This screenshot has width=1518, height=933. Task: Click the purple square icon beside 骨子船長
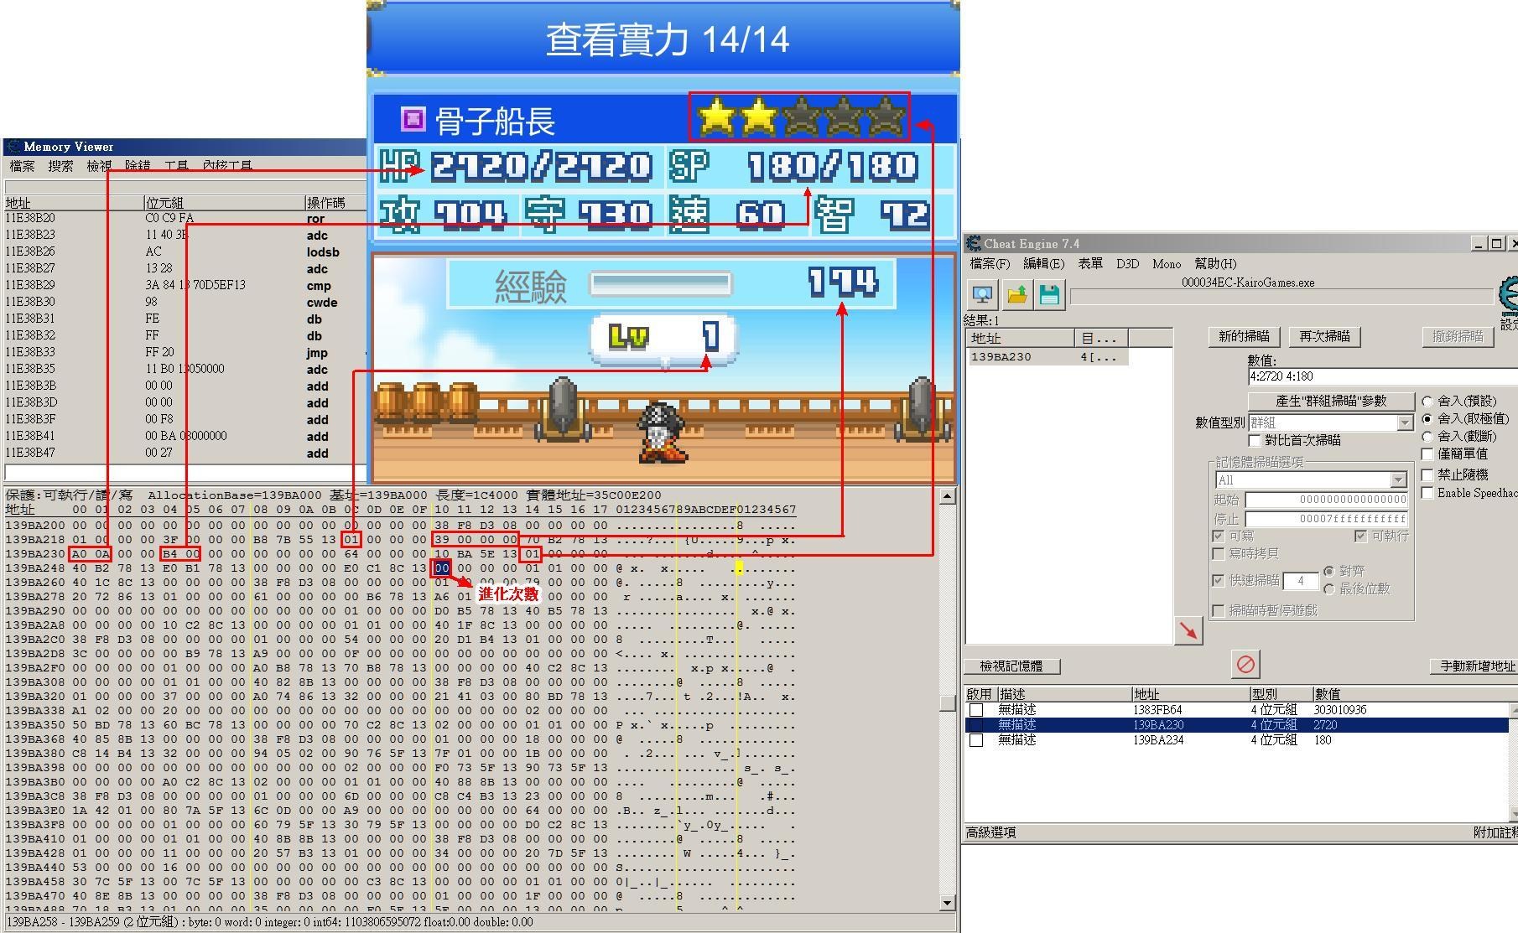pos(413,119)
